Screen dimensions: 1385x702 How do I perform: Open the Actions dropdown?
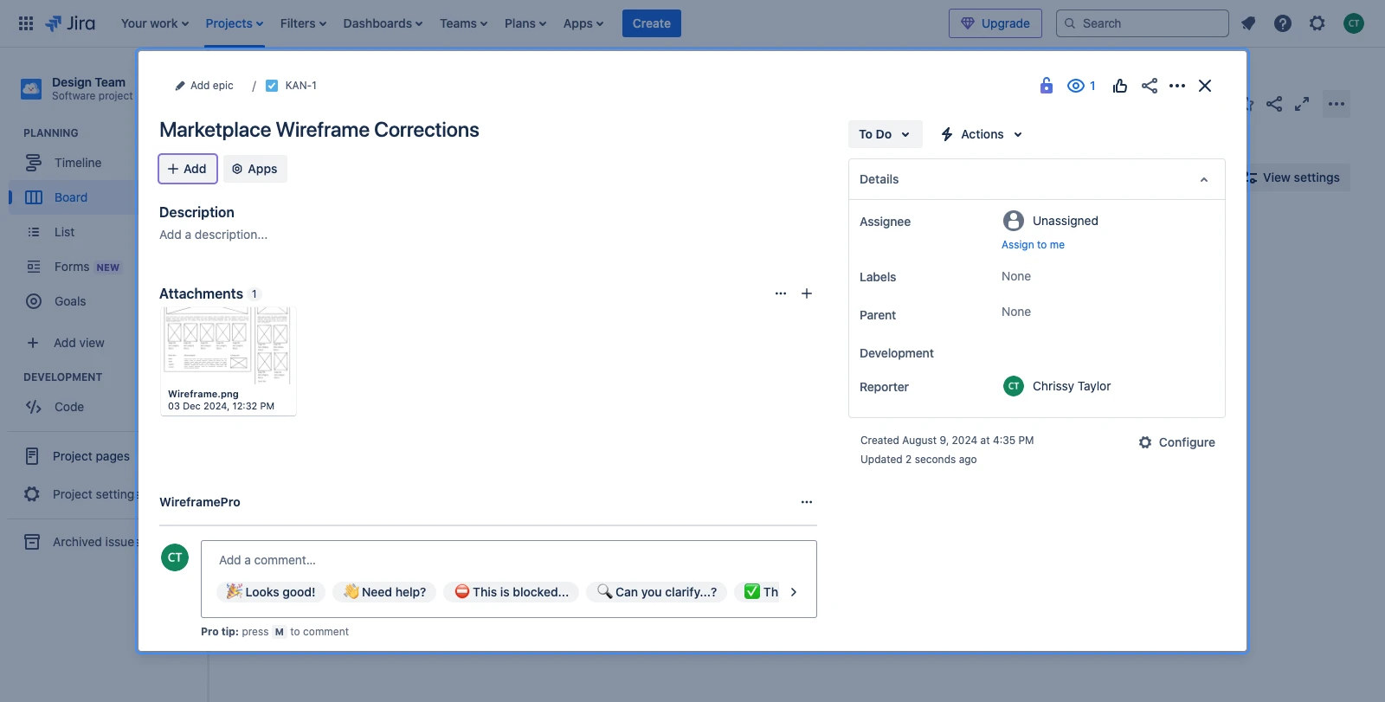(982, 134)
